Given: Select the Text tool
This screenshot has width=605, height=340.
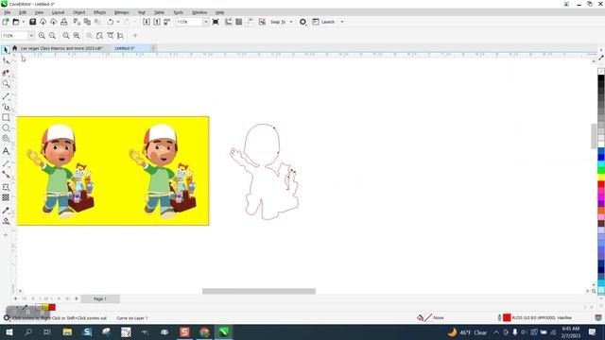Looking at the screenshot, I should click(x=6, y=151).
